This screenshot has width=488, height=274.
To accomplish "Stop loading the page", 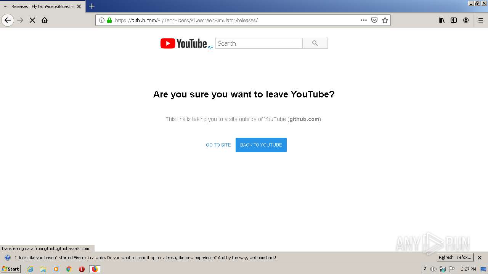I will (x=32, y=20).
